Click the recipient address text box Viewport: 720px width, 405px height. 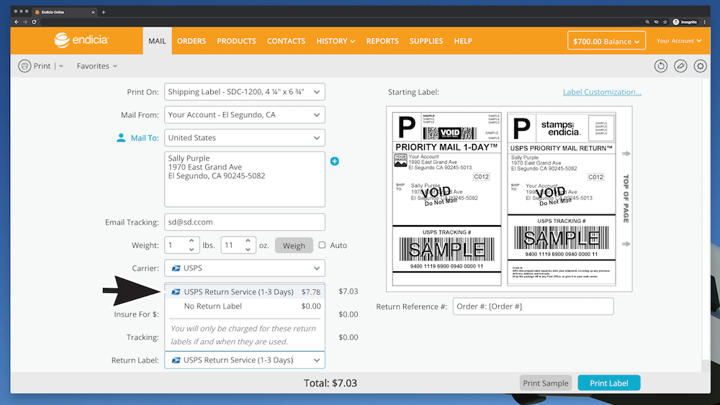point(245,179)
